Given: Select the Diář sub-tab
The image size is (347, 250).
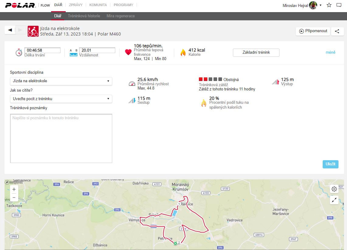Looking at the screenshot, I should 58,16.
